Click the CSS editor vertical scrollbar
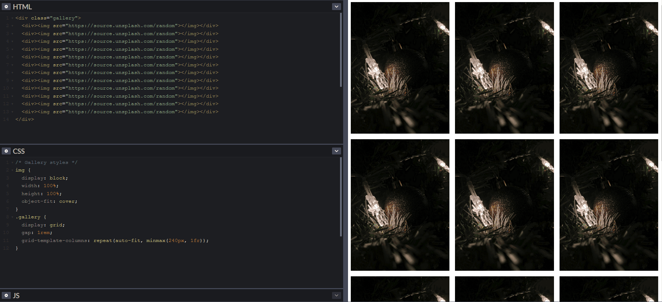 341,196
